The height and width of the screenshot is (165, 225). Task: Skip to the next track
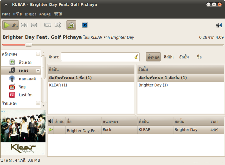tap(34, 25)
